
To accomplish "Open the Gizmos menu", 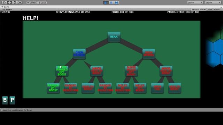I will (x=217, y=9).
